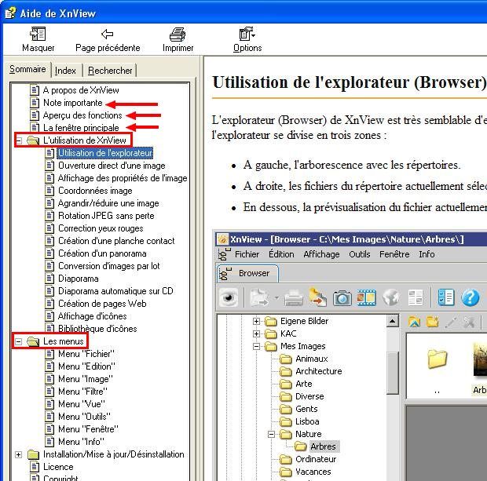The height and width of the screenshot is (481, 487).
Task: Go back with Page précédente arrow
Action: pos(108,35)
